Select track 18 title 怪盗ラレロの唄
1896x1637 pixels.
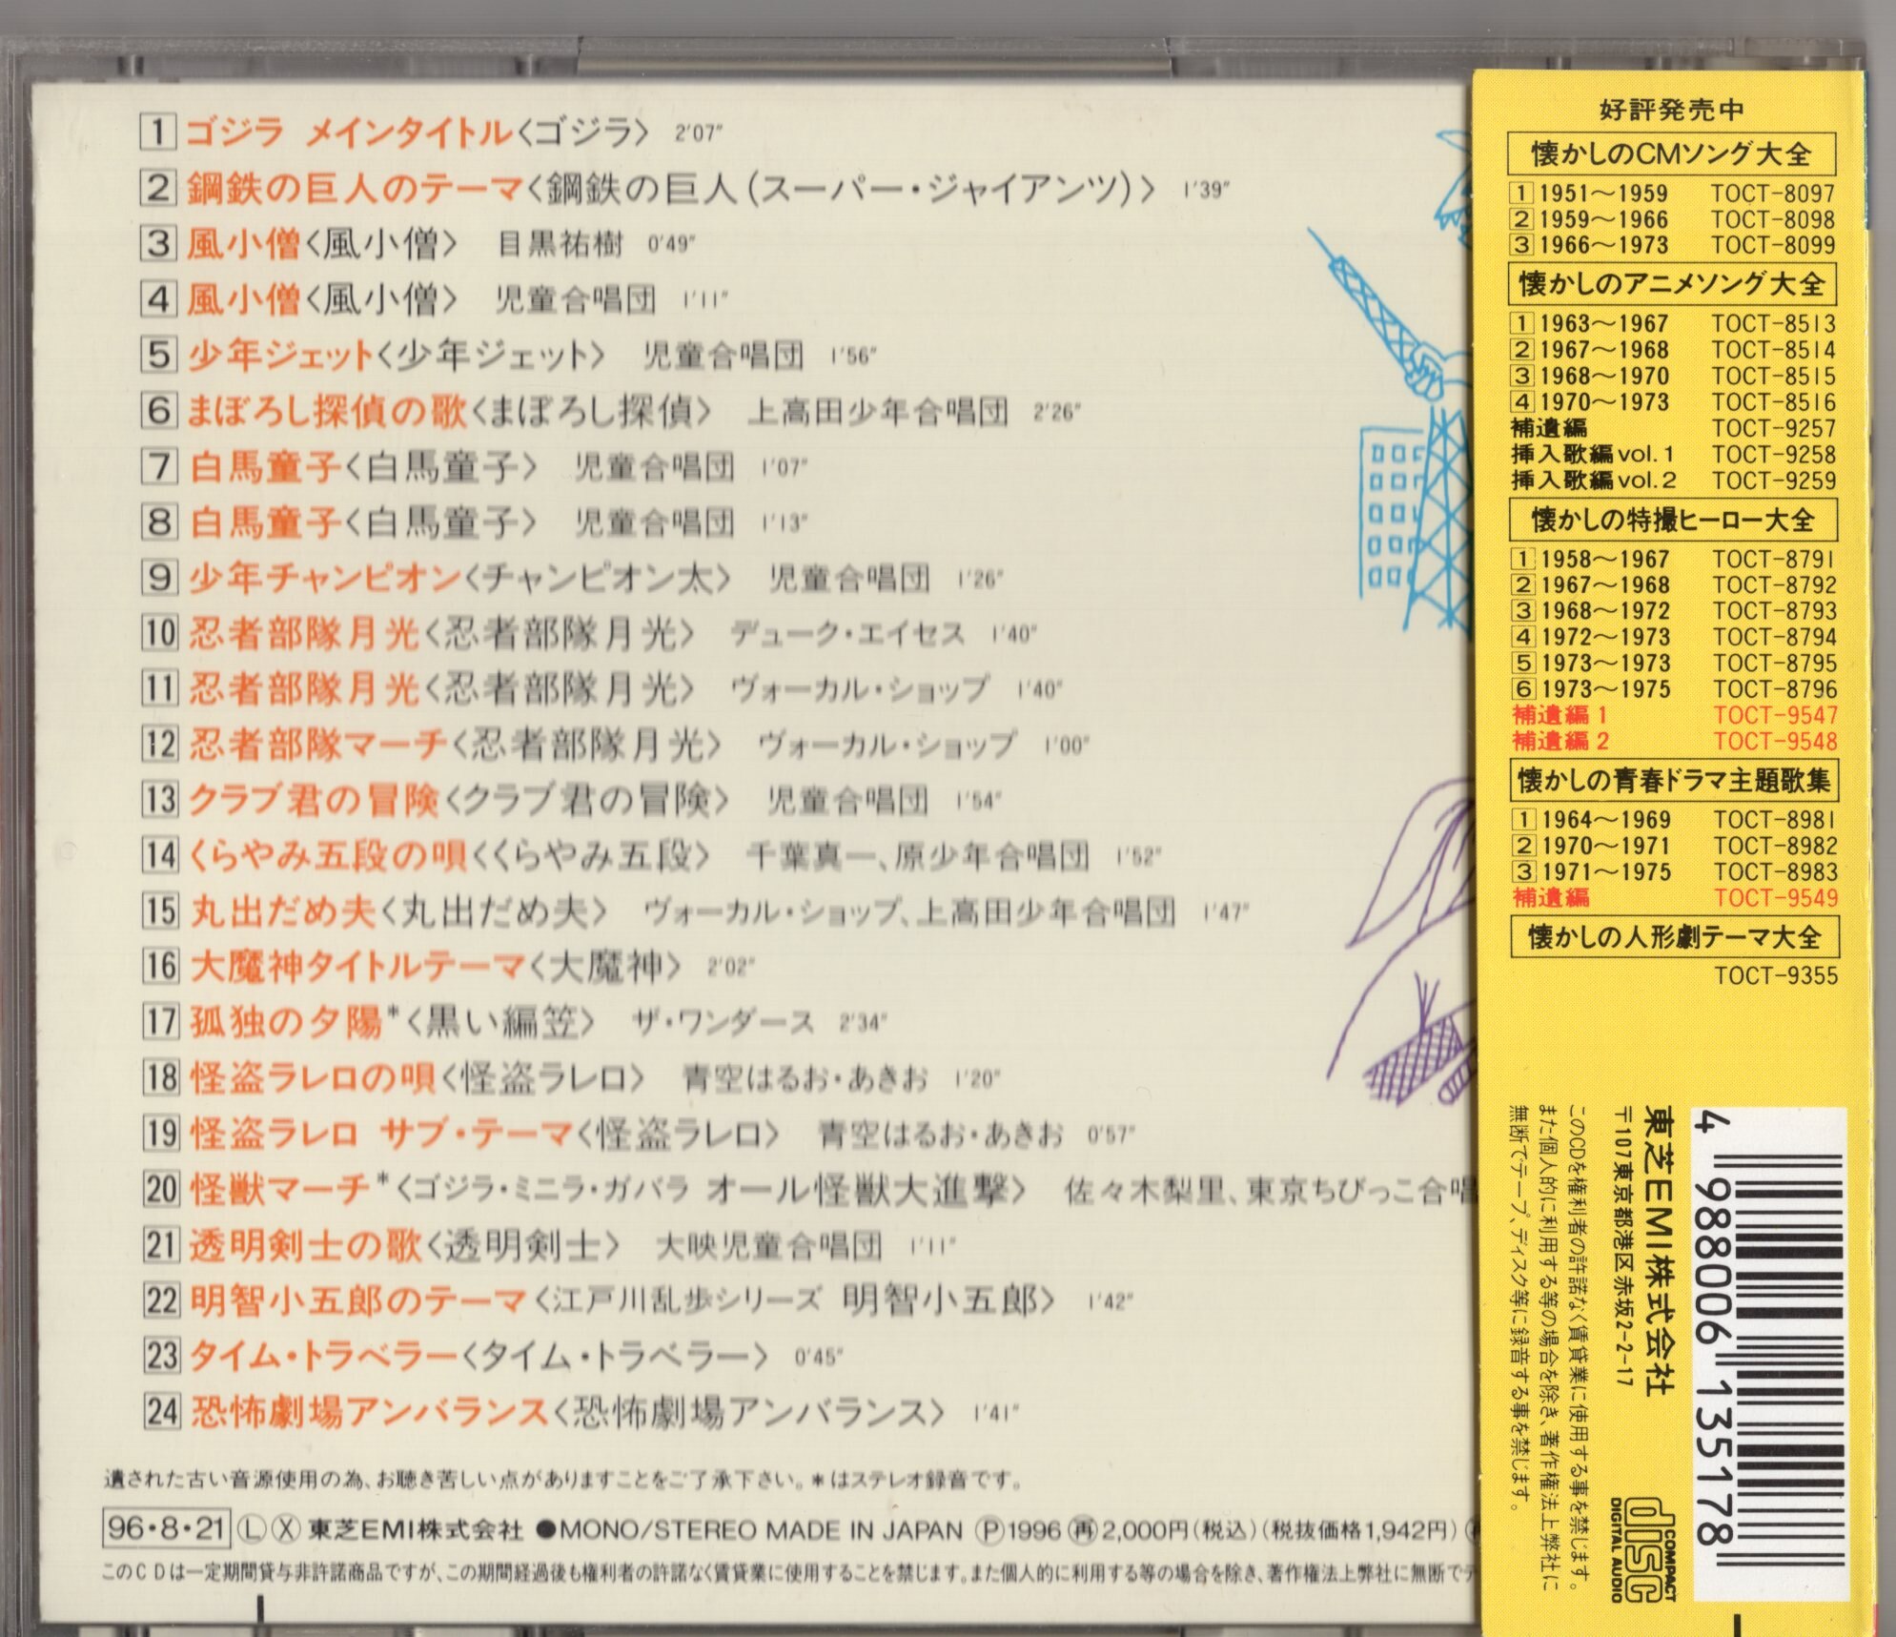click(x=313, y=1077)
